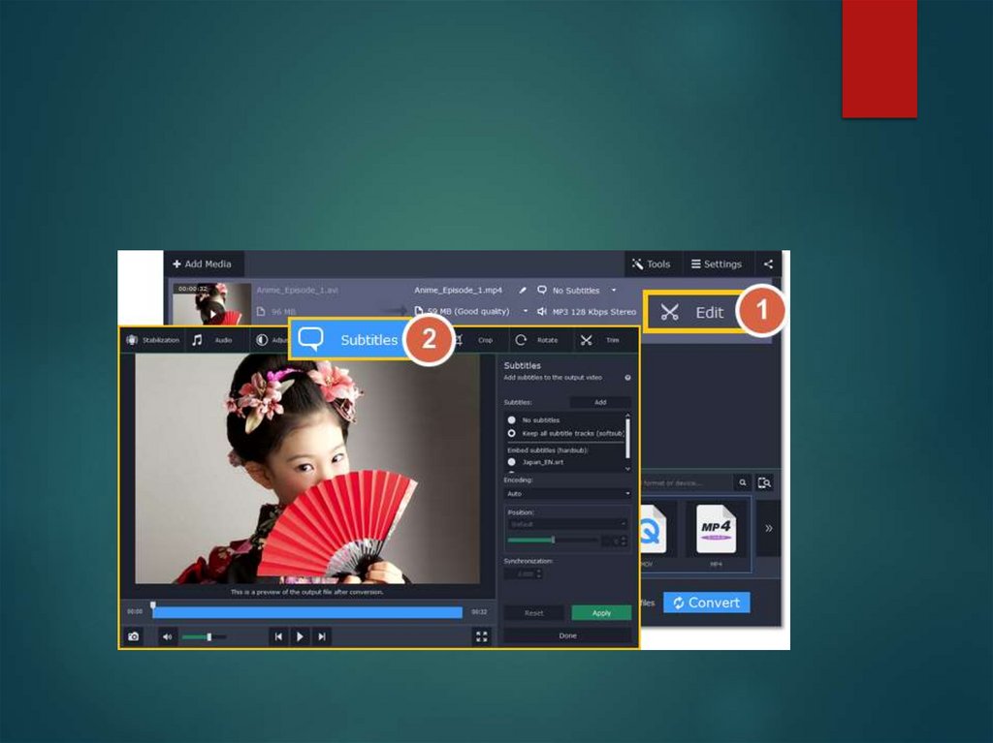
Task: Open the Encoding Auto dropdown
Action: click(x=568, y=494)
